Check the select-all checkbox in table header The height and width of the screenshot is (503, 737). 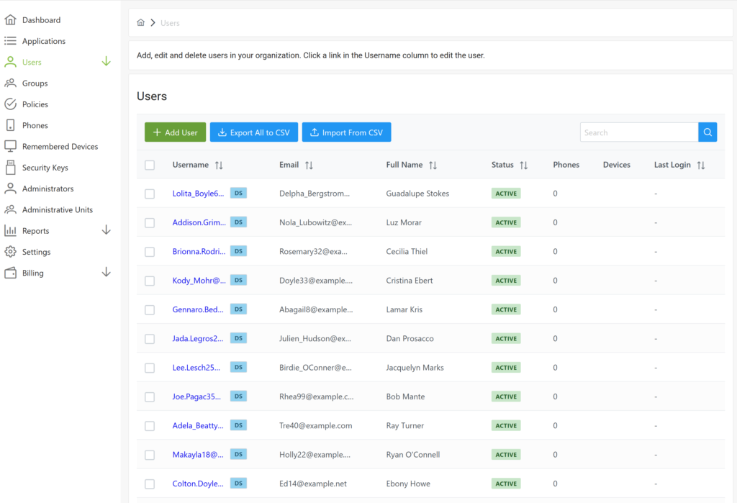150,165
